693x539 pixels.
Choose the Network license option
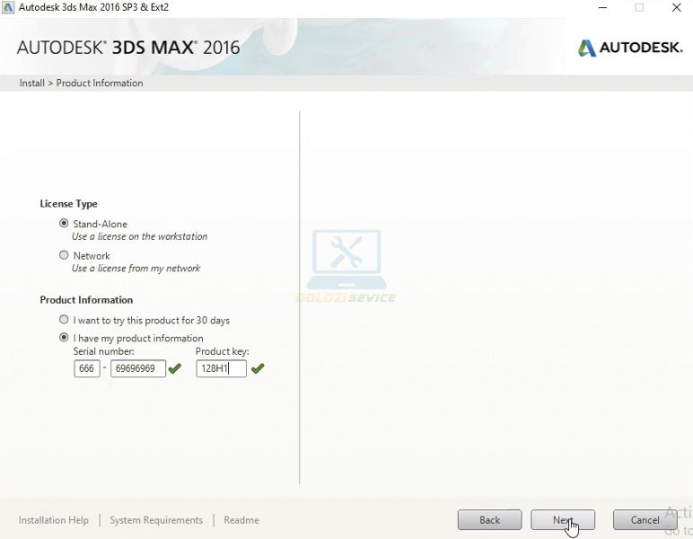[x=64, y=255]
